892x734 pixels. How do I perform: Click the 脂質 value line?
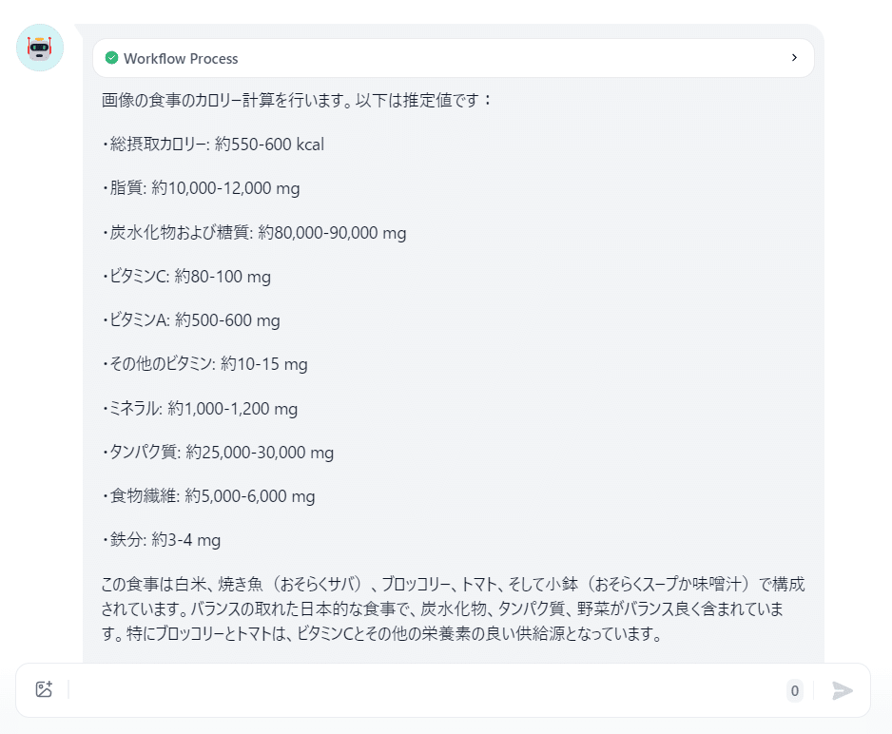click(201, 188)
